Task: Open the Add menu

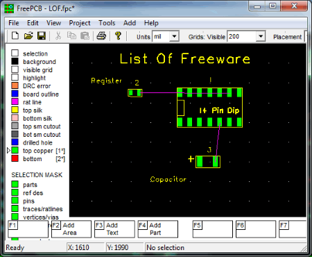Action: (x=130, y=23)
